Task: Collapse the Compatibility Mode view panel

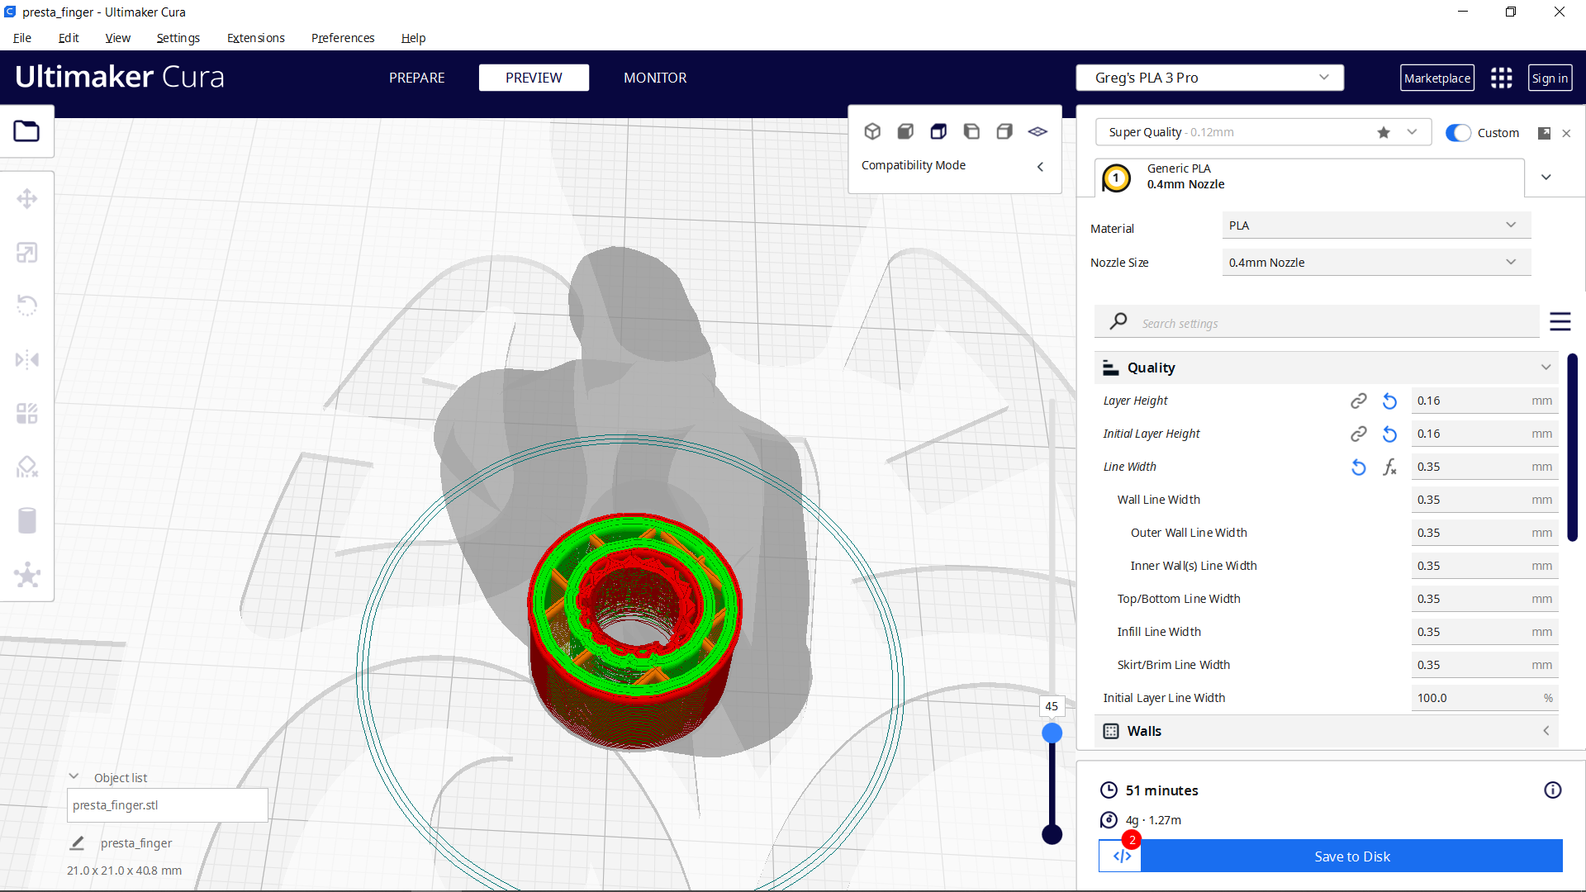Action: (1040, 166)
